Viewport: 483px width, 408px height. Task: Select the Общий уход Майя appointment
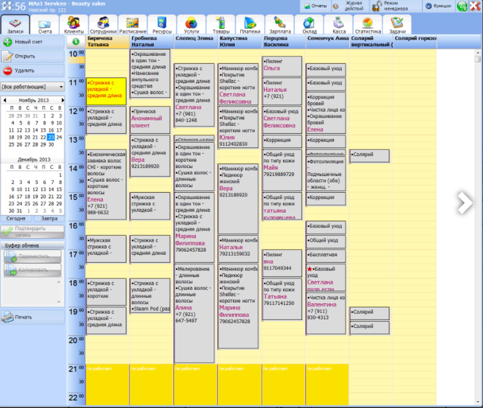282,171
